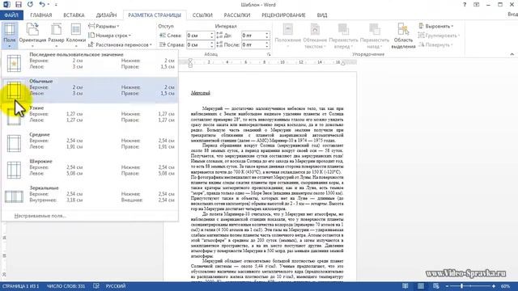This screenshot has height=291, width=518.
Task: Click the РУССКИЙ language indicator
Action: [x=116, y=286]
